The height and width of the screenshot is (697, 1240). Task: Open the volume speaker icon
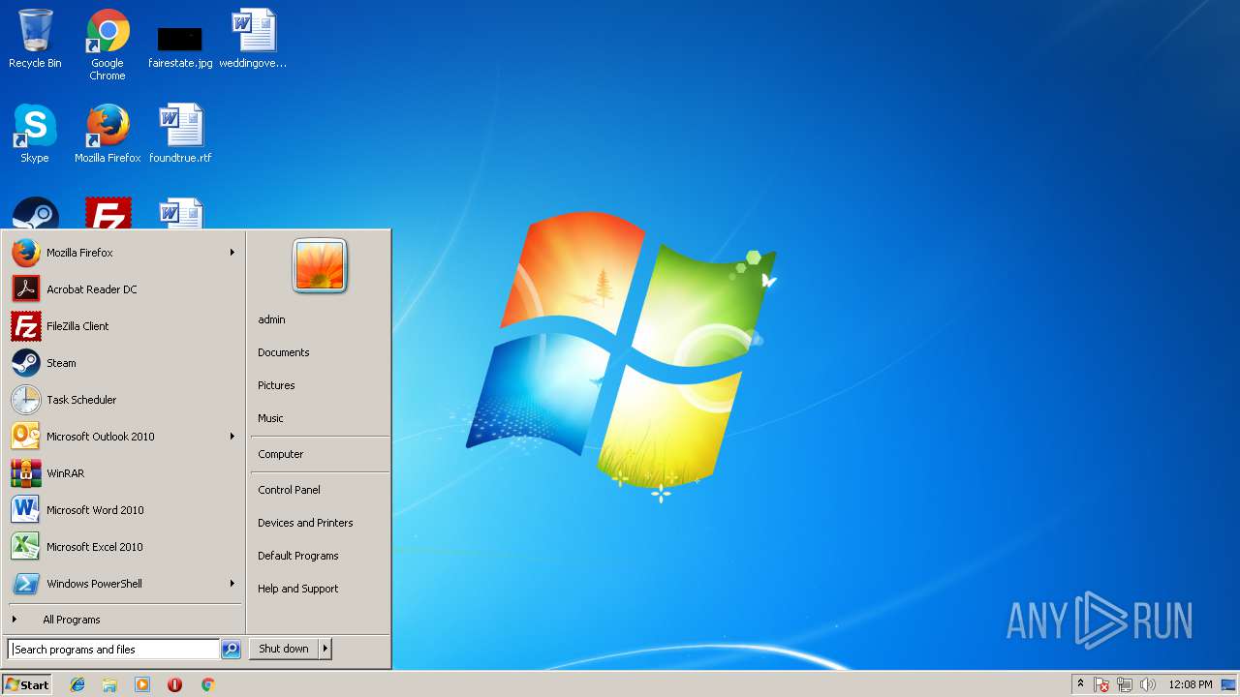pos(1148,684)
